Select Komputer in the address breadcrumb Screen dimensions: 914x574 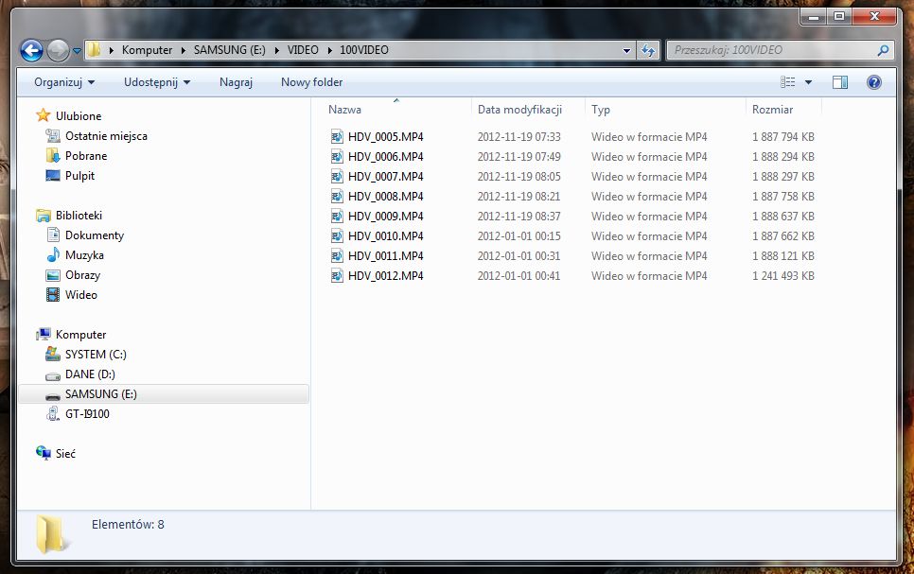pos(147,50)
